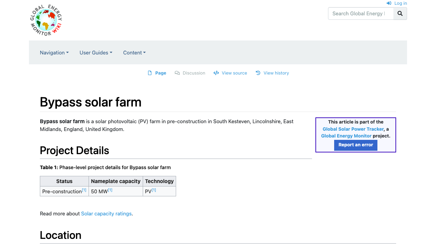The height and width of the screenshot is (245, 436).
Task: Click the Discussion speech bubble icon
Action: [177, 73]
